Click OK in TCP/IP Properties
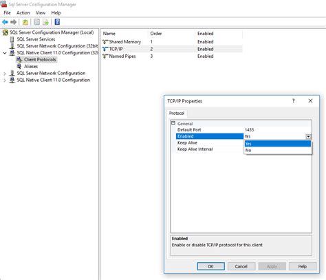This screenshot has height=280, width=326. tap(210, 266)
